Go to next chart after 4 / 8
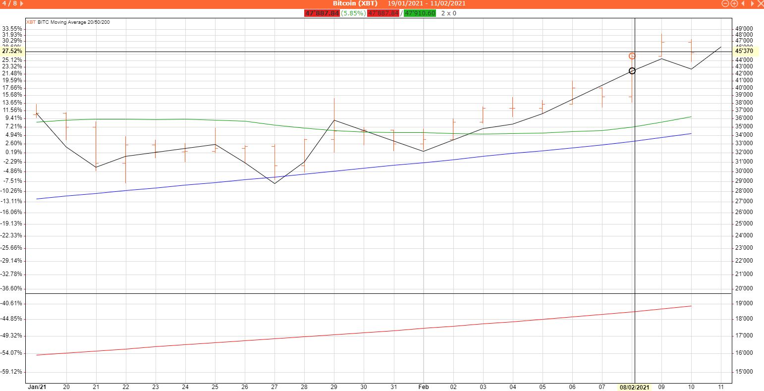The width and height of the screenshot is (764, 391). click(21, 3)
